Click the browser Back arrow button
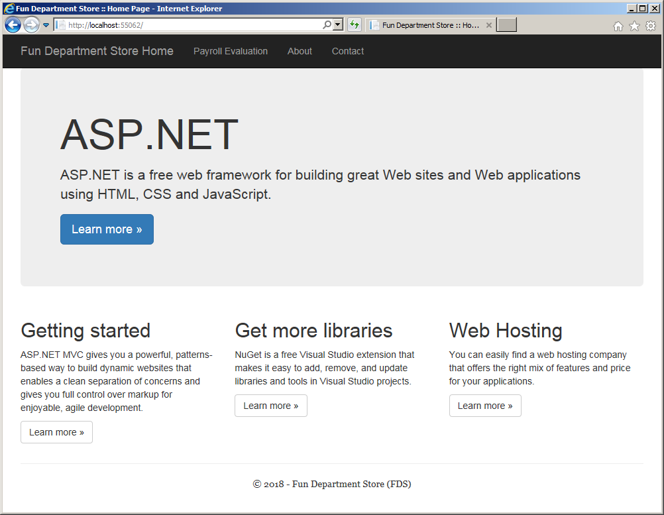This screenshot has height=515, width=664. (x=13, y=25)
